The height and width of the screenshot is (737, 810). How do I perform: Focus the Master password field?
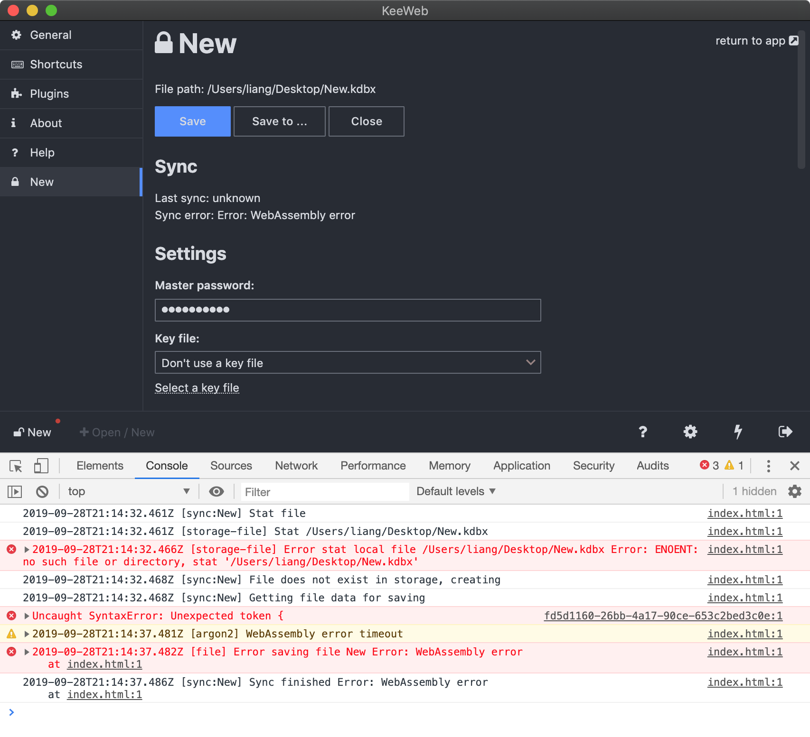pos(348,310)
